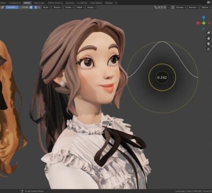Open the Remesh popover
Image resolution: width=212 pixels, height=193 pixels.
pos(193,8)
